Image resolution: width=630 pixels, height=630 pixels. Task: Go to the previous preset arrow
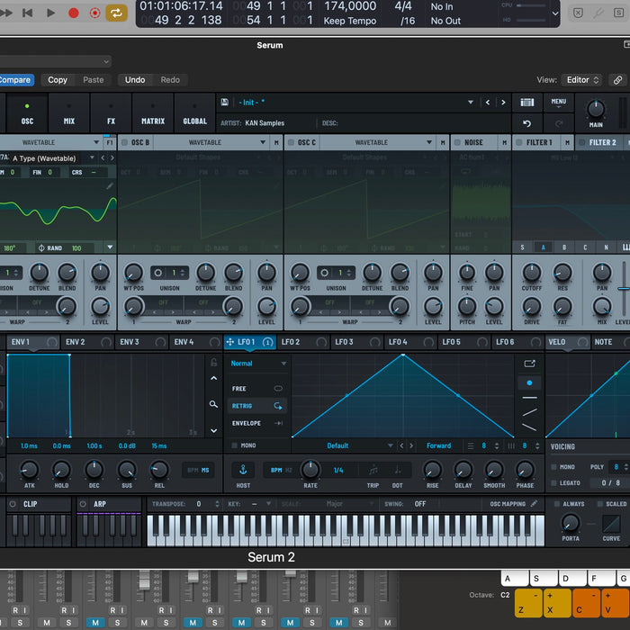click(x=488, y=103)
